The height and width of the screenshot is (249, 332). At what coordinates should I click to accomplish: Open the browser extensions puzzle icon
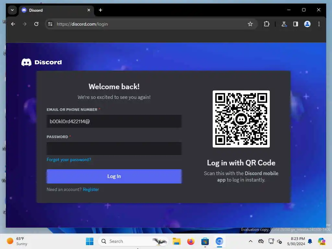(x=267, y=24)
